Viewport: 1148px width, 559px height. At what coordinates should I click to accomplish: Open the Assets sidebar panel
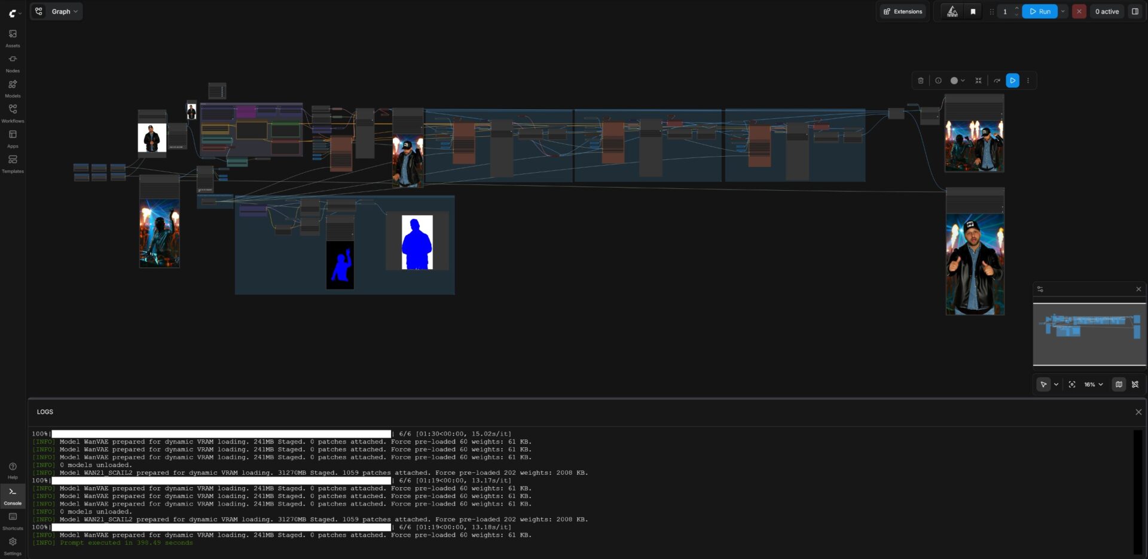[13, 38]
